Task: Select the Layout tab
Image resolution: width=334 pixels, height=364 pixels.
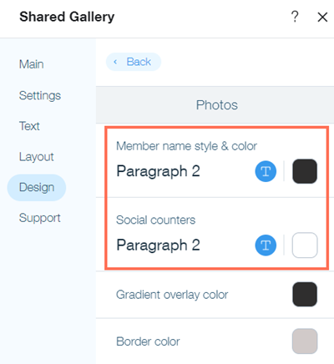Action: (x=36, y=157)
